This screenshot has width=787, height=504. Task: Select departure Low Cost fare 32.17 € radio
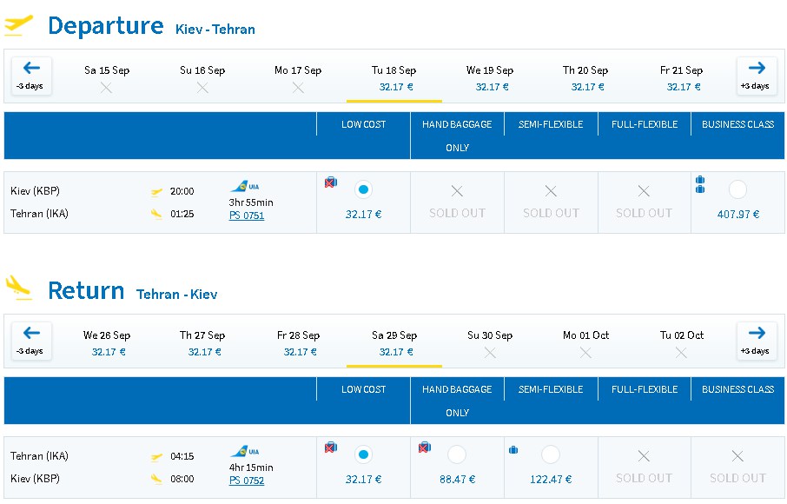[x=363, y=189]
